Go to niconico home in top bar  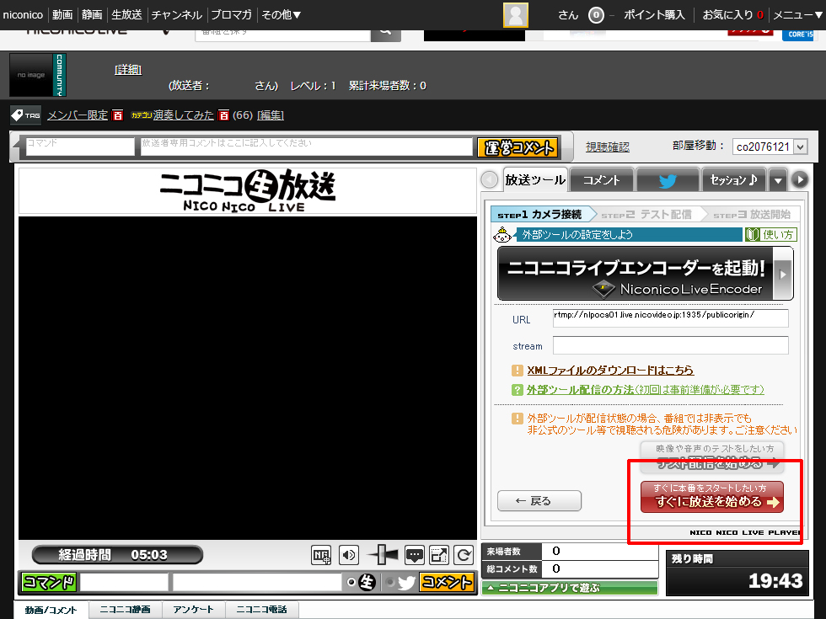[x=23, y=15]
